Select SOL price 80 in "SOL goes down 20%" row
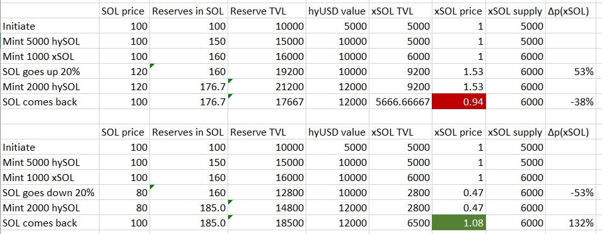This screenshot has width=602, height=234. pyautogui.click(x=124, y=192)
